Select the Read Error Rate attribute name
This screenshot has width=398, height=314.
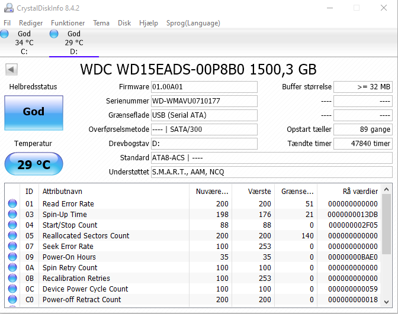coord(68,204)
